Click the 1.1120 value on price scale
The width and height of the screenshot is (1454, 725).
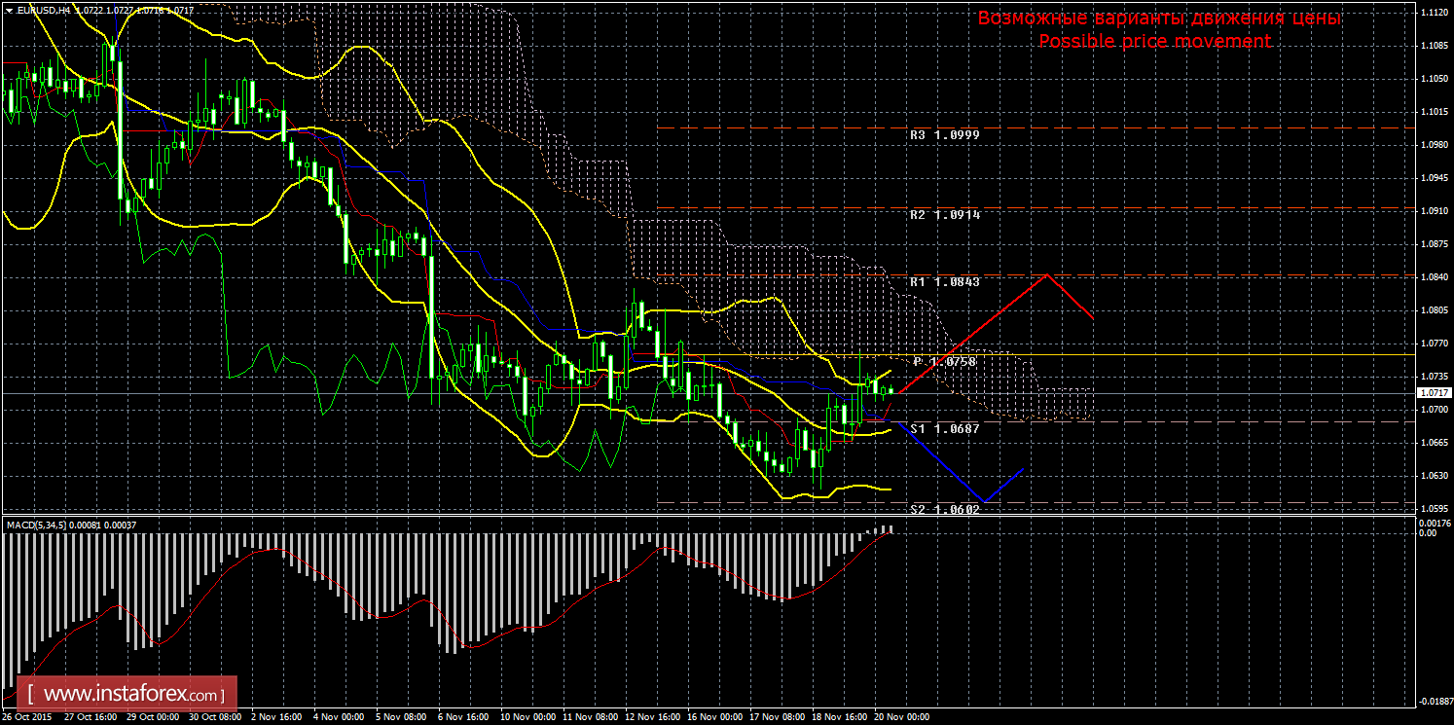pyautogui.click(x=1433, y=13)
